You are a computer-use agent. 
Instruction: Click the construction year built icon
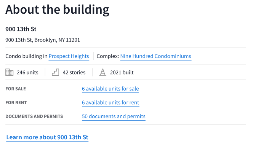click(102, 72)
